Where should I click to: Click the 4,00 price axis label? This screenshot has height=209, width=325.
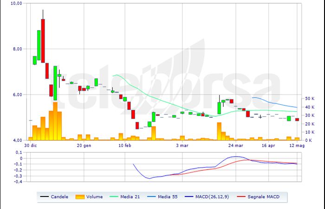[18, 140]
